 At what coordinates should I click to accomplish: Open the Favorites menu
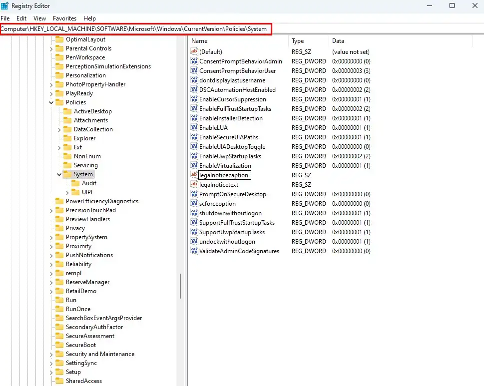pos(64,18)
